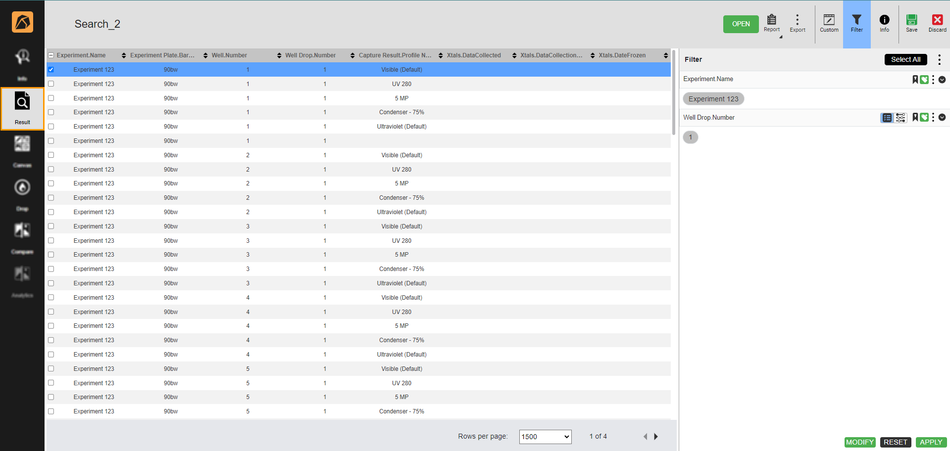The image size is (950, 451).
Task: Click the green Save disk icon
Action: point(911,23)
